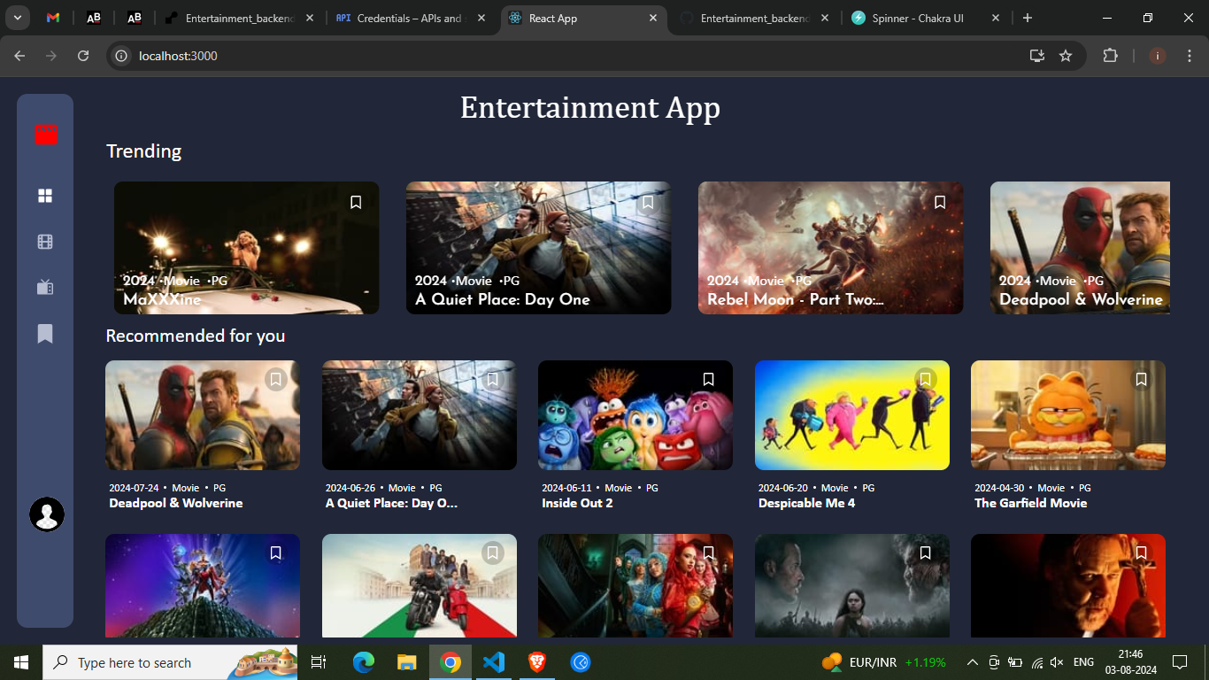Screen dimensions: 1209x680
Task: Expand the tab search dropdown arrow
Action: coord(17,18)
